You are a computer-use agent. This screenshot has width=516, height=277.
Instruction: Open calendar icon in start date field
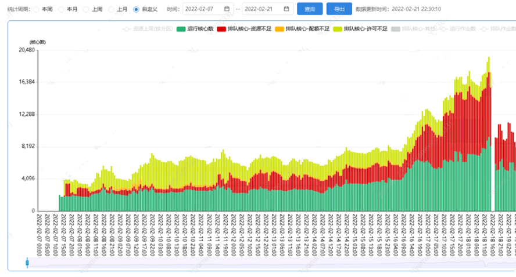point(227,9)
